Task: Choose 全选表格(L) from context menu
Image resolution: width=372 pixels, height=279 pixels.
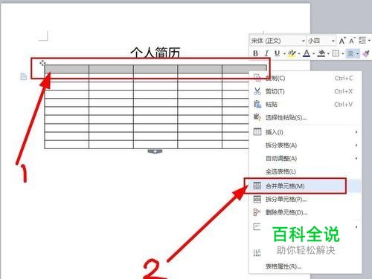Action: point(305,171)
